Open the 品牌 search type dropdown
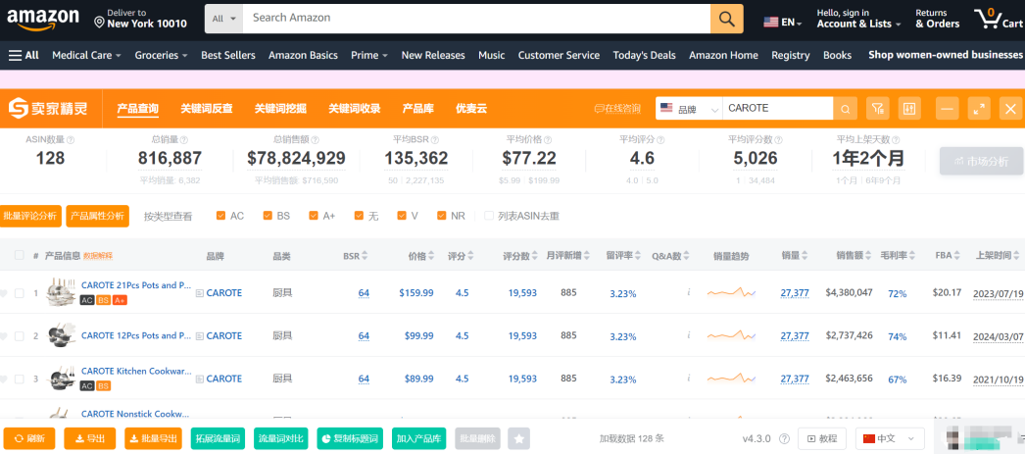Screen dimensions: 1025x455 (688, 109)
